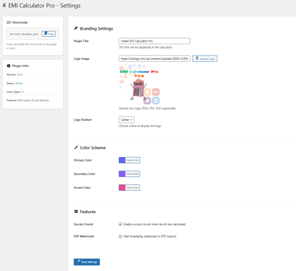296x271 pixels.
Task: Click into the Logo Image URL field
Action: pyautogui.click(x=154, y=59)
